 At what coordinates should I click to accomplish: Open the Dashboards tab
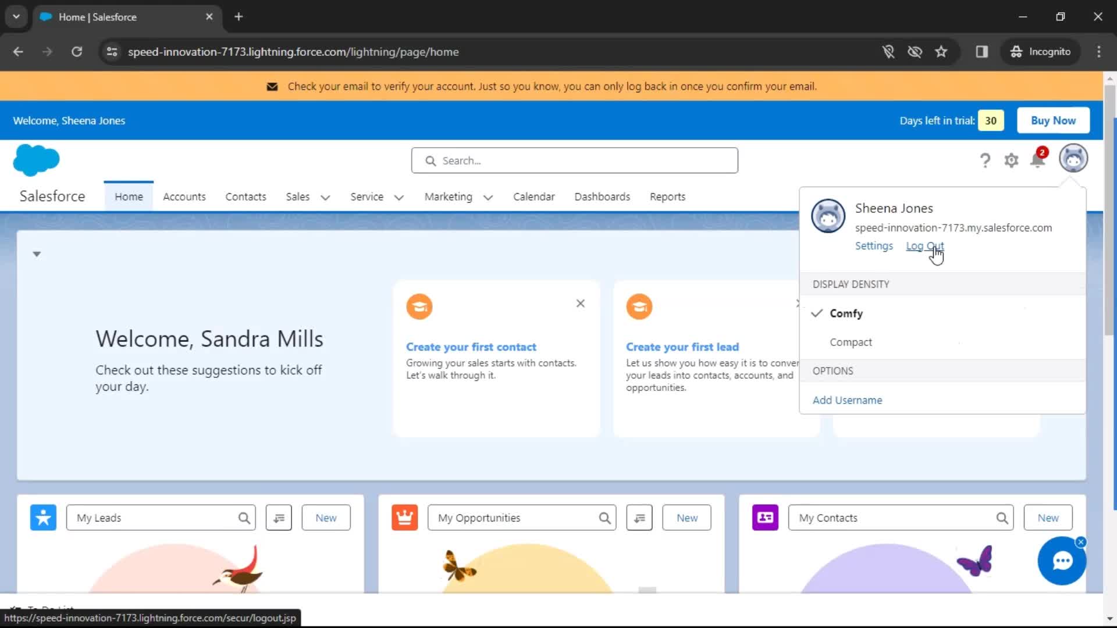tap(602, 197)
